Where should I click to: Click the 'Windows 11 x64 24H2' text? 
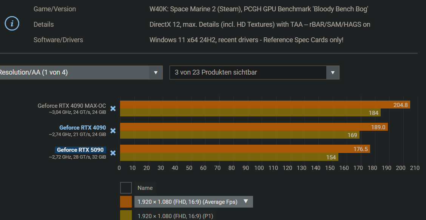[183, 40]
